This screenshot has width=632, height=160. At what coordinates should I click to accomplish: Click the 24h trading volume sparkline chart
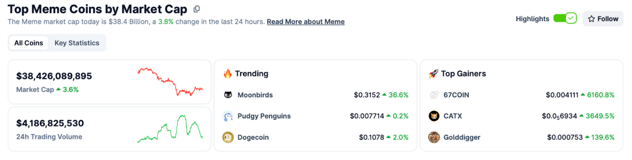[170, 129]
